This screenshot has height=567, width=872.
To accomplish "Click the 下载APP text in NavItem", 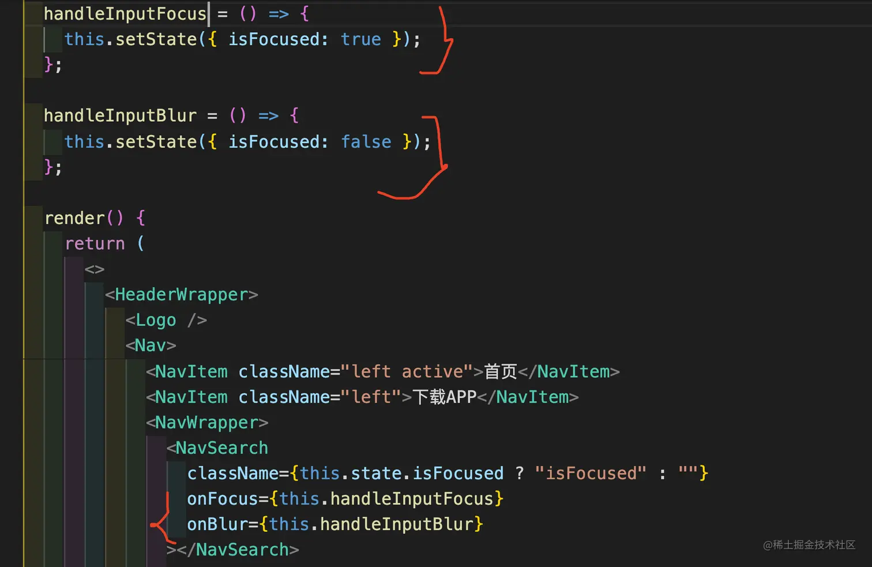I will (444, 397).
